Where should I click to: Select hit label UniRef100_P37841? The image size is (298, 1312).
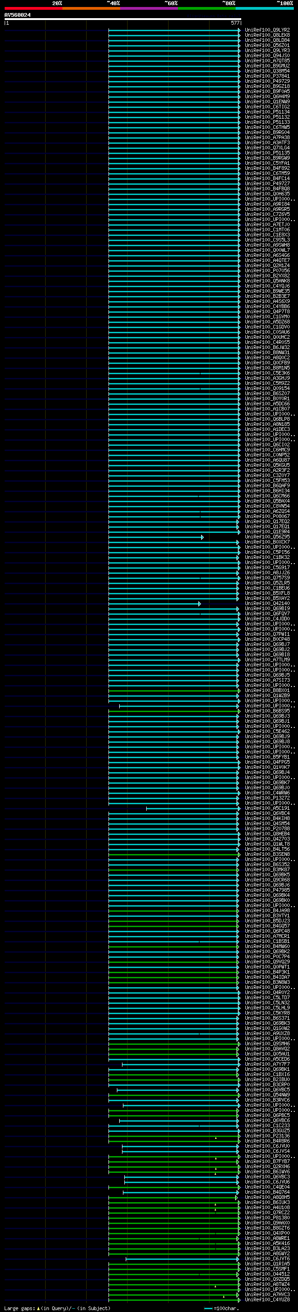click(x=267, y=76)
